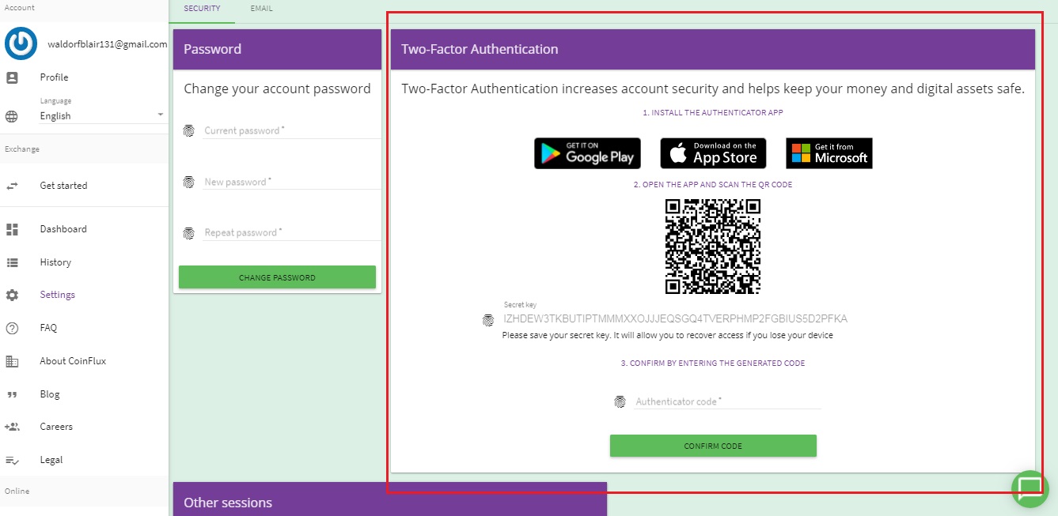1058x516 pixels.
Task: Click fingerprint icon beside Repeat password
Action: [x=188, y=233]
